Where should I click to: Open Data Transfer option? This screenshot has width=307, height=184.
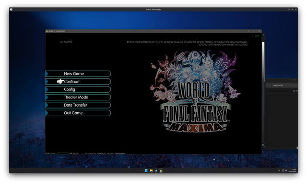(78, 105)
